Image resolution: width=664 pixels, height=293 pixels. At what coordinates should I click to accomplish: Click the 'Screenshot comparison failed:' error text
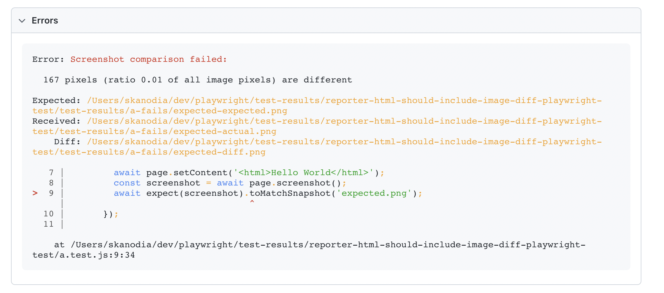click(149, 59)
